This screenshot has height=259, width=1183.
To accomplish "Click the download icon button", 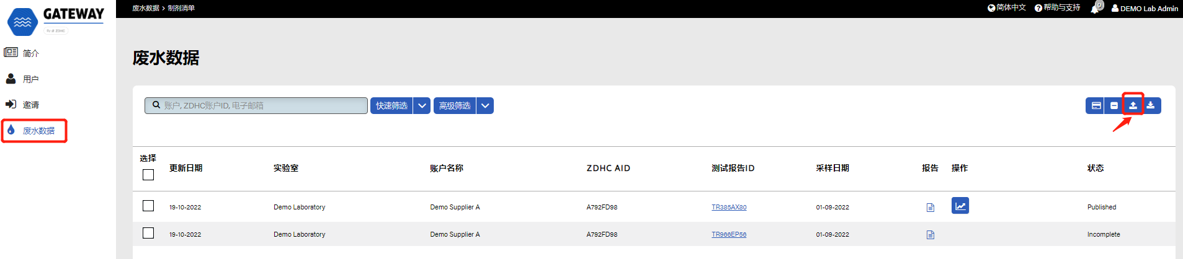I will coord(1151,105).
